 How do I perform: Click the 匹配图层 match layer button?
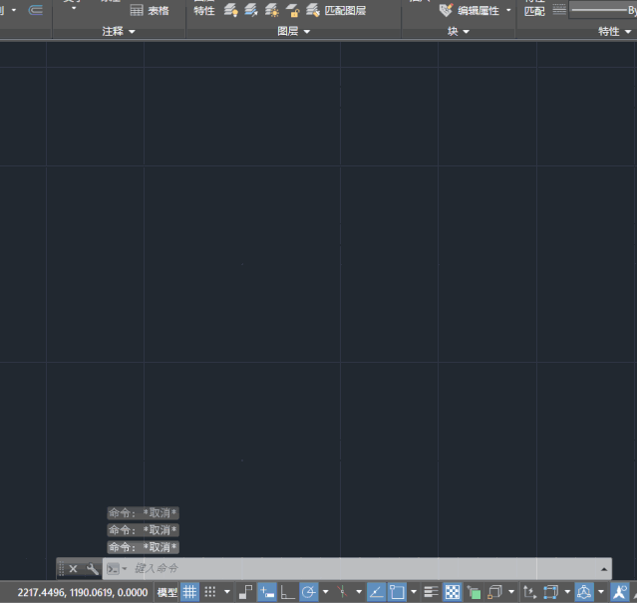coord(336,10)
